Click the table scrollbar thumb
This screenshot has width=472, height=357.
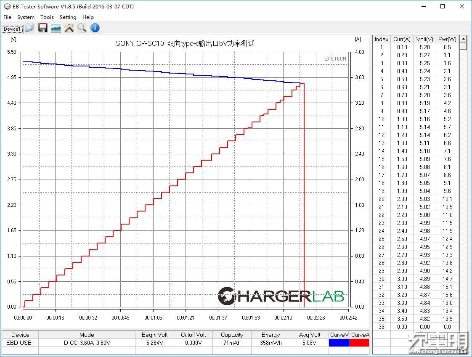point(463,46)
